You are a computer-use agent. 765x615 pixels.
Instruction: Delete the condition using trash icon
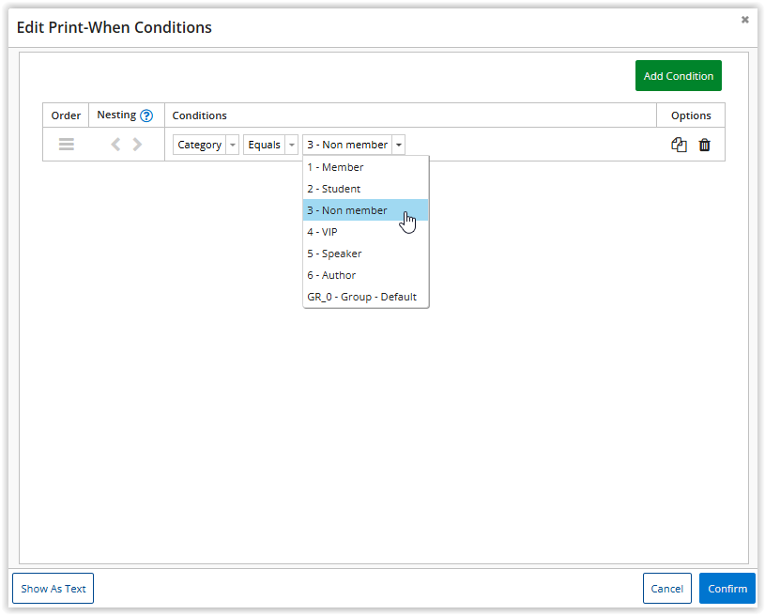point(705,145)
